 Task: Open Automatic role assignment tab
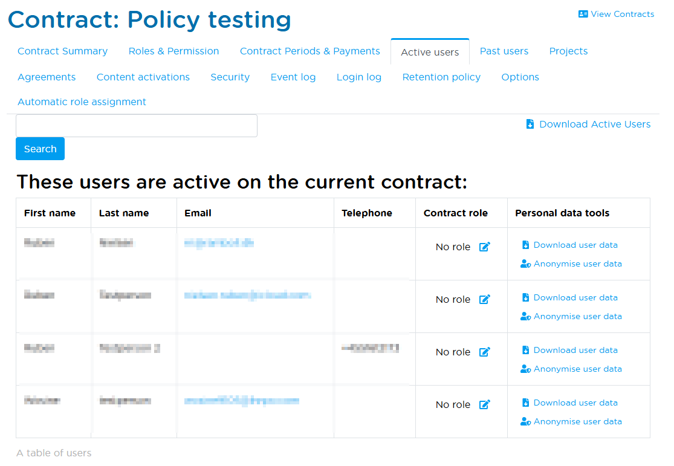82,102
